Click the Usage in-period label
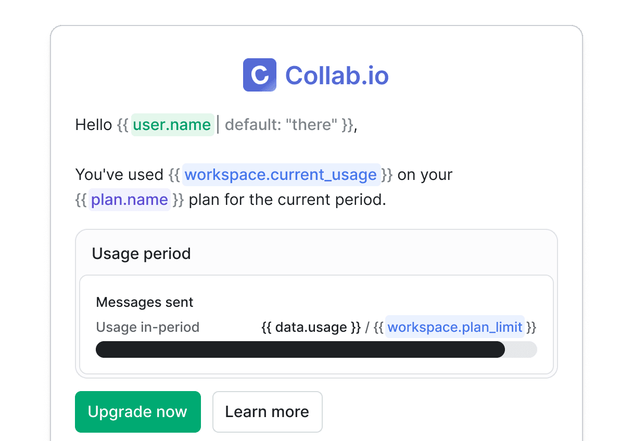 click(x=148, y=327)
